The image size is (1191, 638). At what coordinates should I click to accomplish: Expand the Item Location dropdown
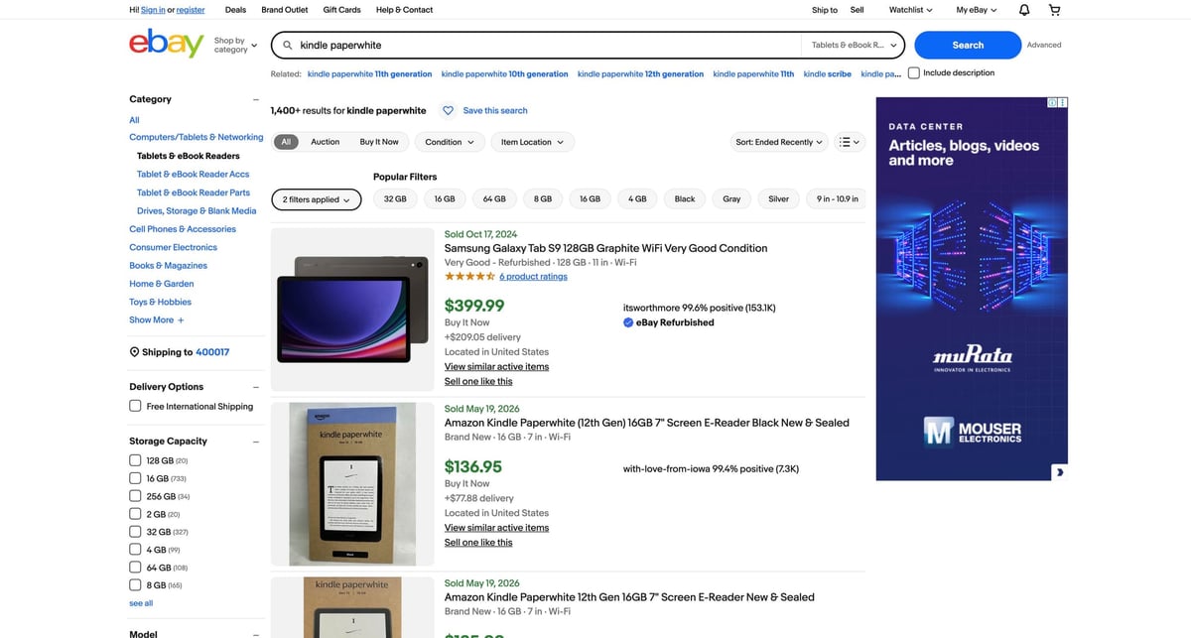tap(532, 142)
